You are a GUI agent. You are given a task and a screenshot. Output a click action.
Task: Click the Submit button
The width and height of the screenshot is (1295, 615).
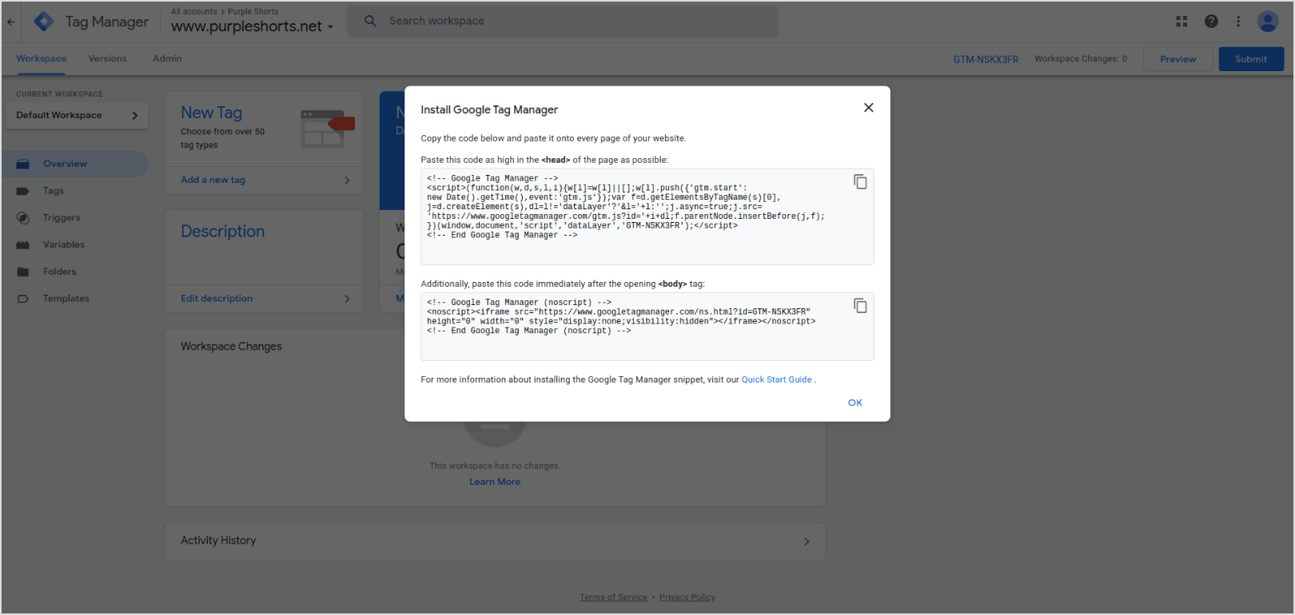tap(1251, 59)
